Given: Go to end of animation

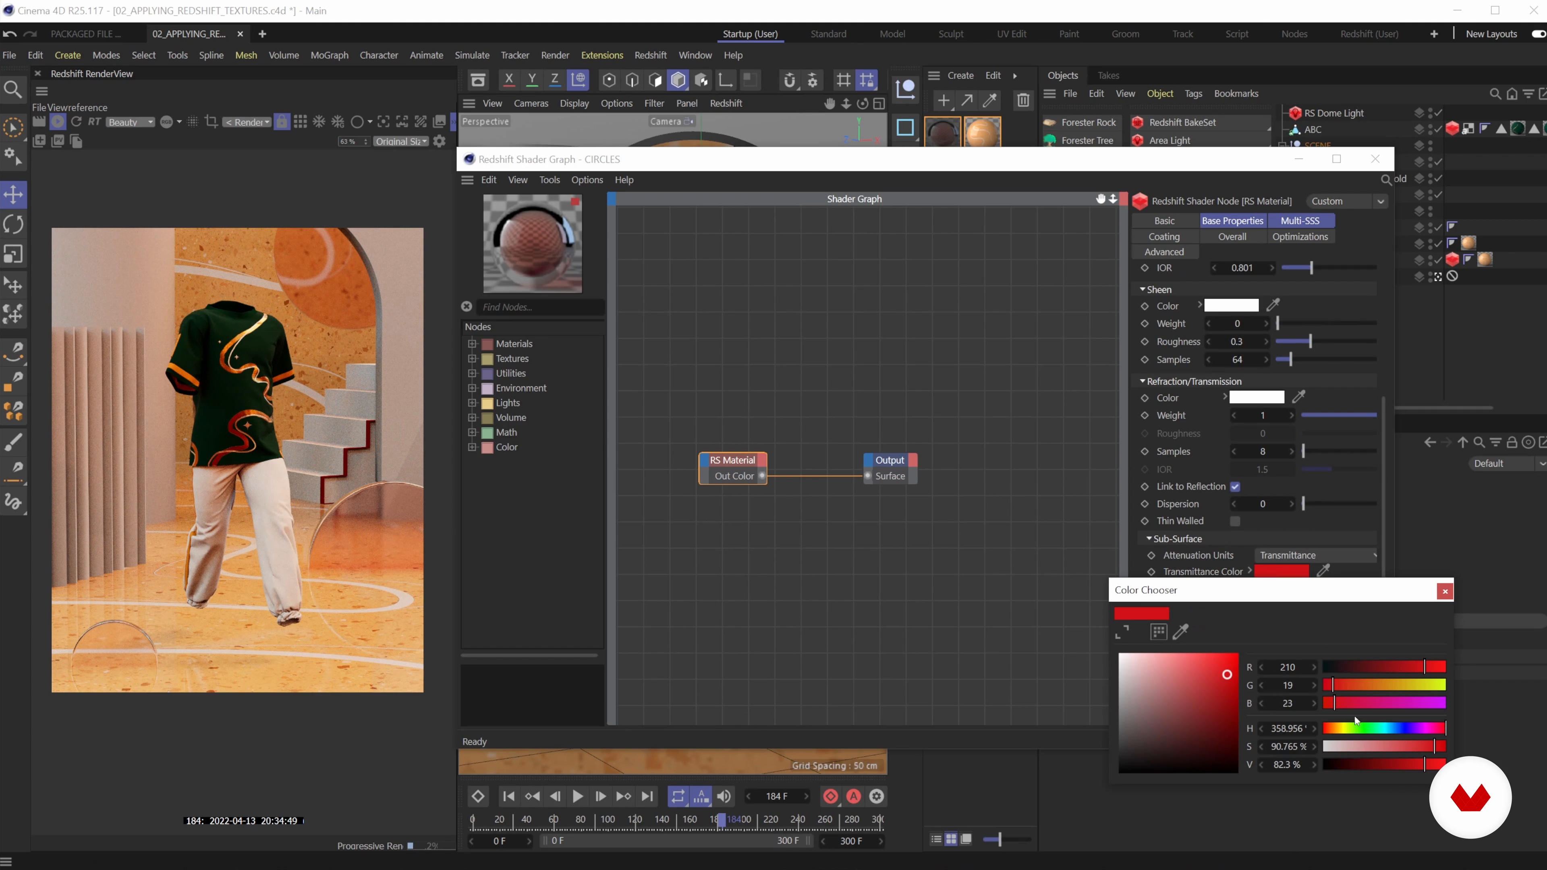Looking at the screenshot, I should [x=647, y=797].
